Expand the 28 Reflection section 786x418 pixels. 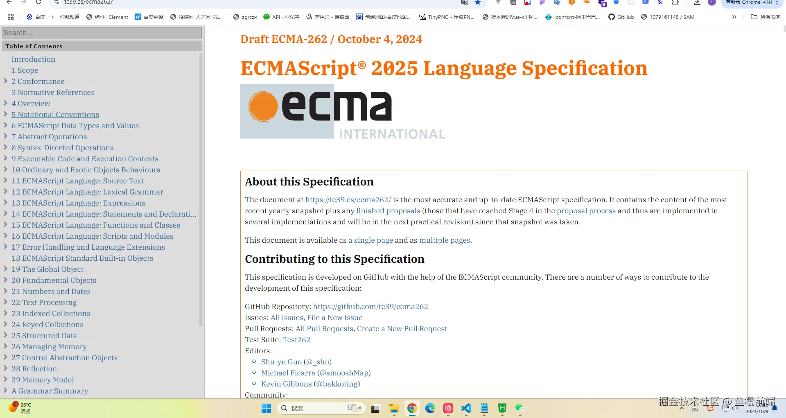5,368
